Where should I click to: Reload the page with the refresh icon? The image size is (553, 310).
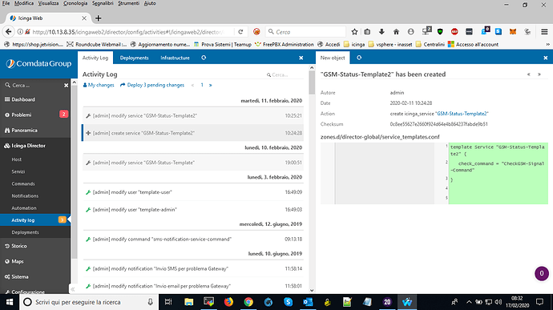click(x=240, y=32)
